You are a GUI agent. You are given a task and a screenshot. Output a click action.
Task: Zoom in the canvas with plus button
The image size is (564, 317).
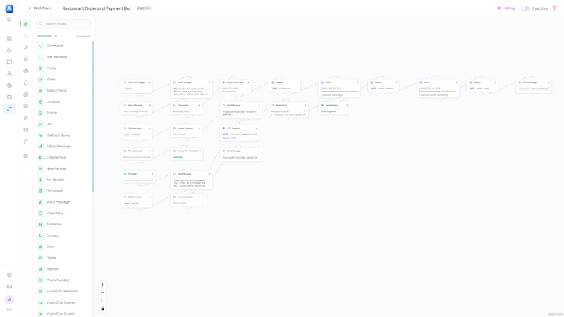coord(102,285)
